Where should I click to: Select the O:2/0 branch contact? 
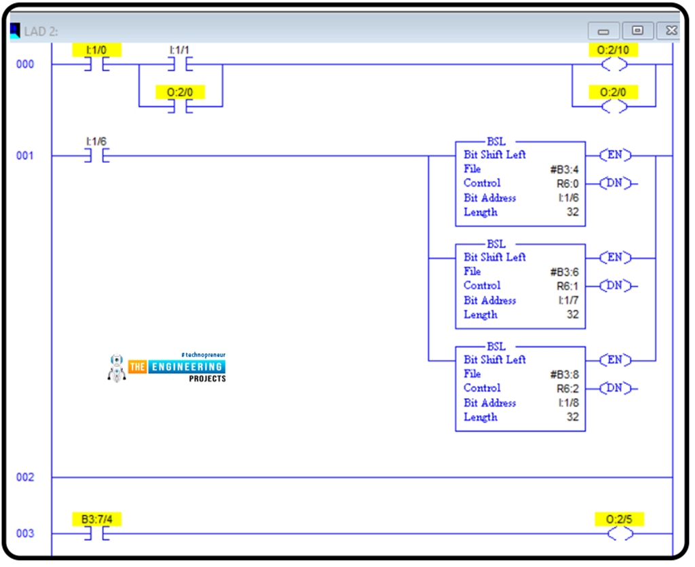(x=179, y=105)
